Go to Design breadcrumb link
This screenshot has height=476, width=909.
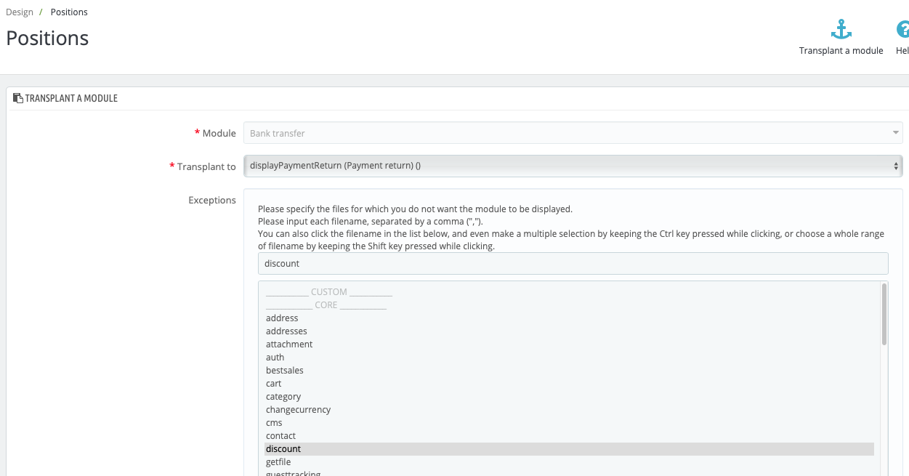[x=20, y=12]
